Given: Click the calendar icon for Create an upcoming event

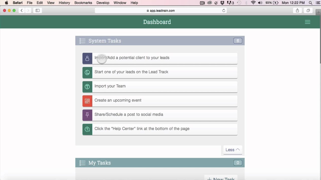Looking at the screenshot, I should click(x=87, y=101).
